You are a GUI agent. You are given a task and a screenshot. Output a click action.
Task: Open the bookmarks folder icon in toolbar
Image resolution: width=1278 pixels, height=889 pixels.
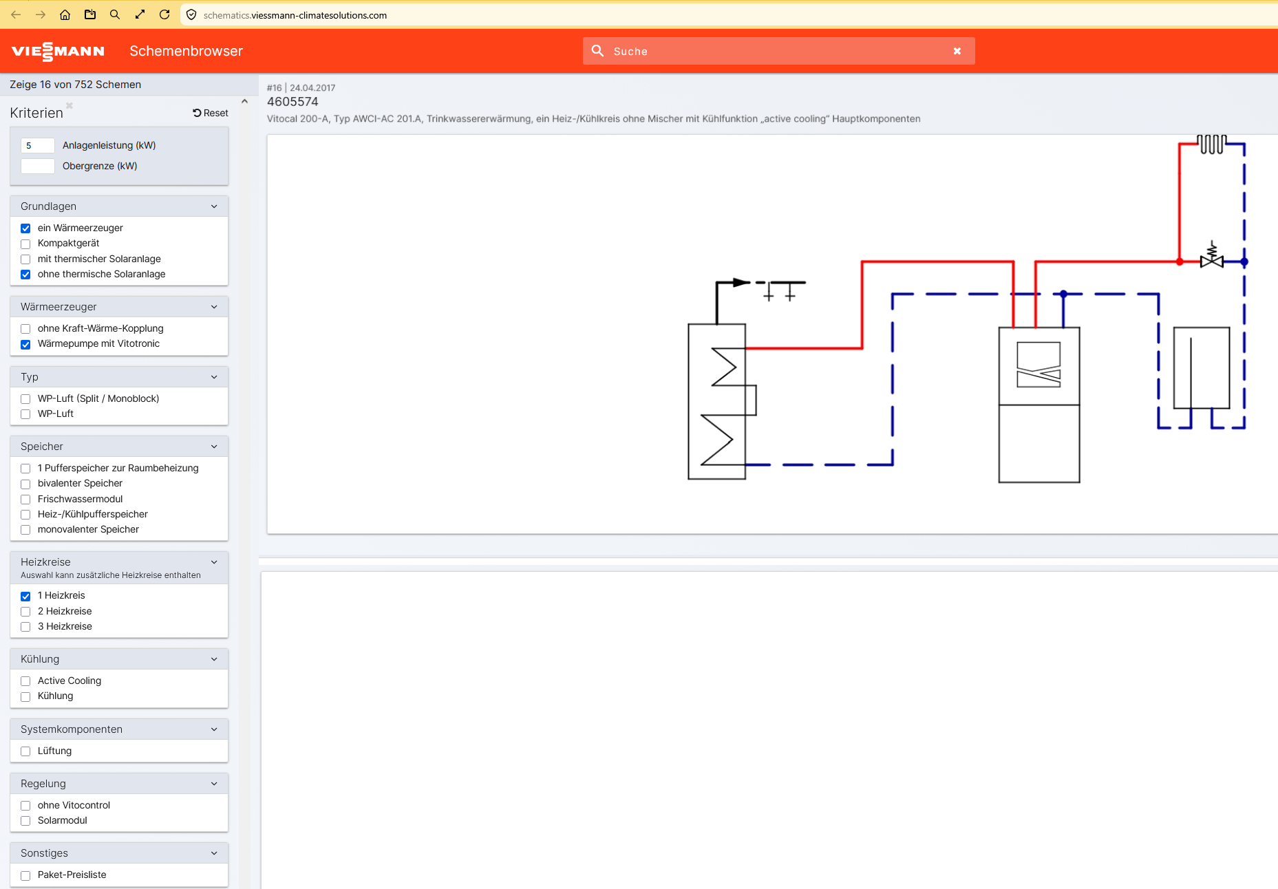90,14
